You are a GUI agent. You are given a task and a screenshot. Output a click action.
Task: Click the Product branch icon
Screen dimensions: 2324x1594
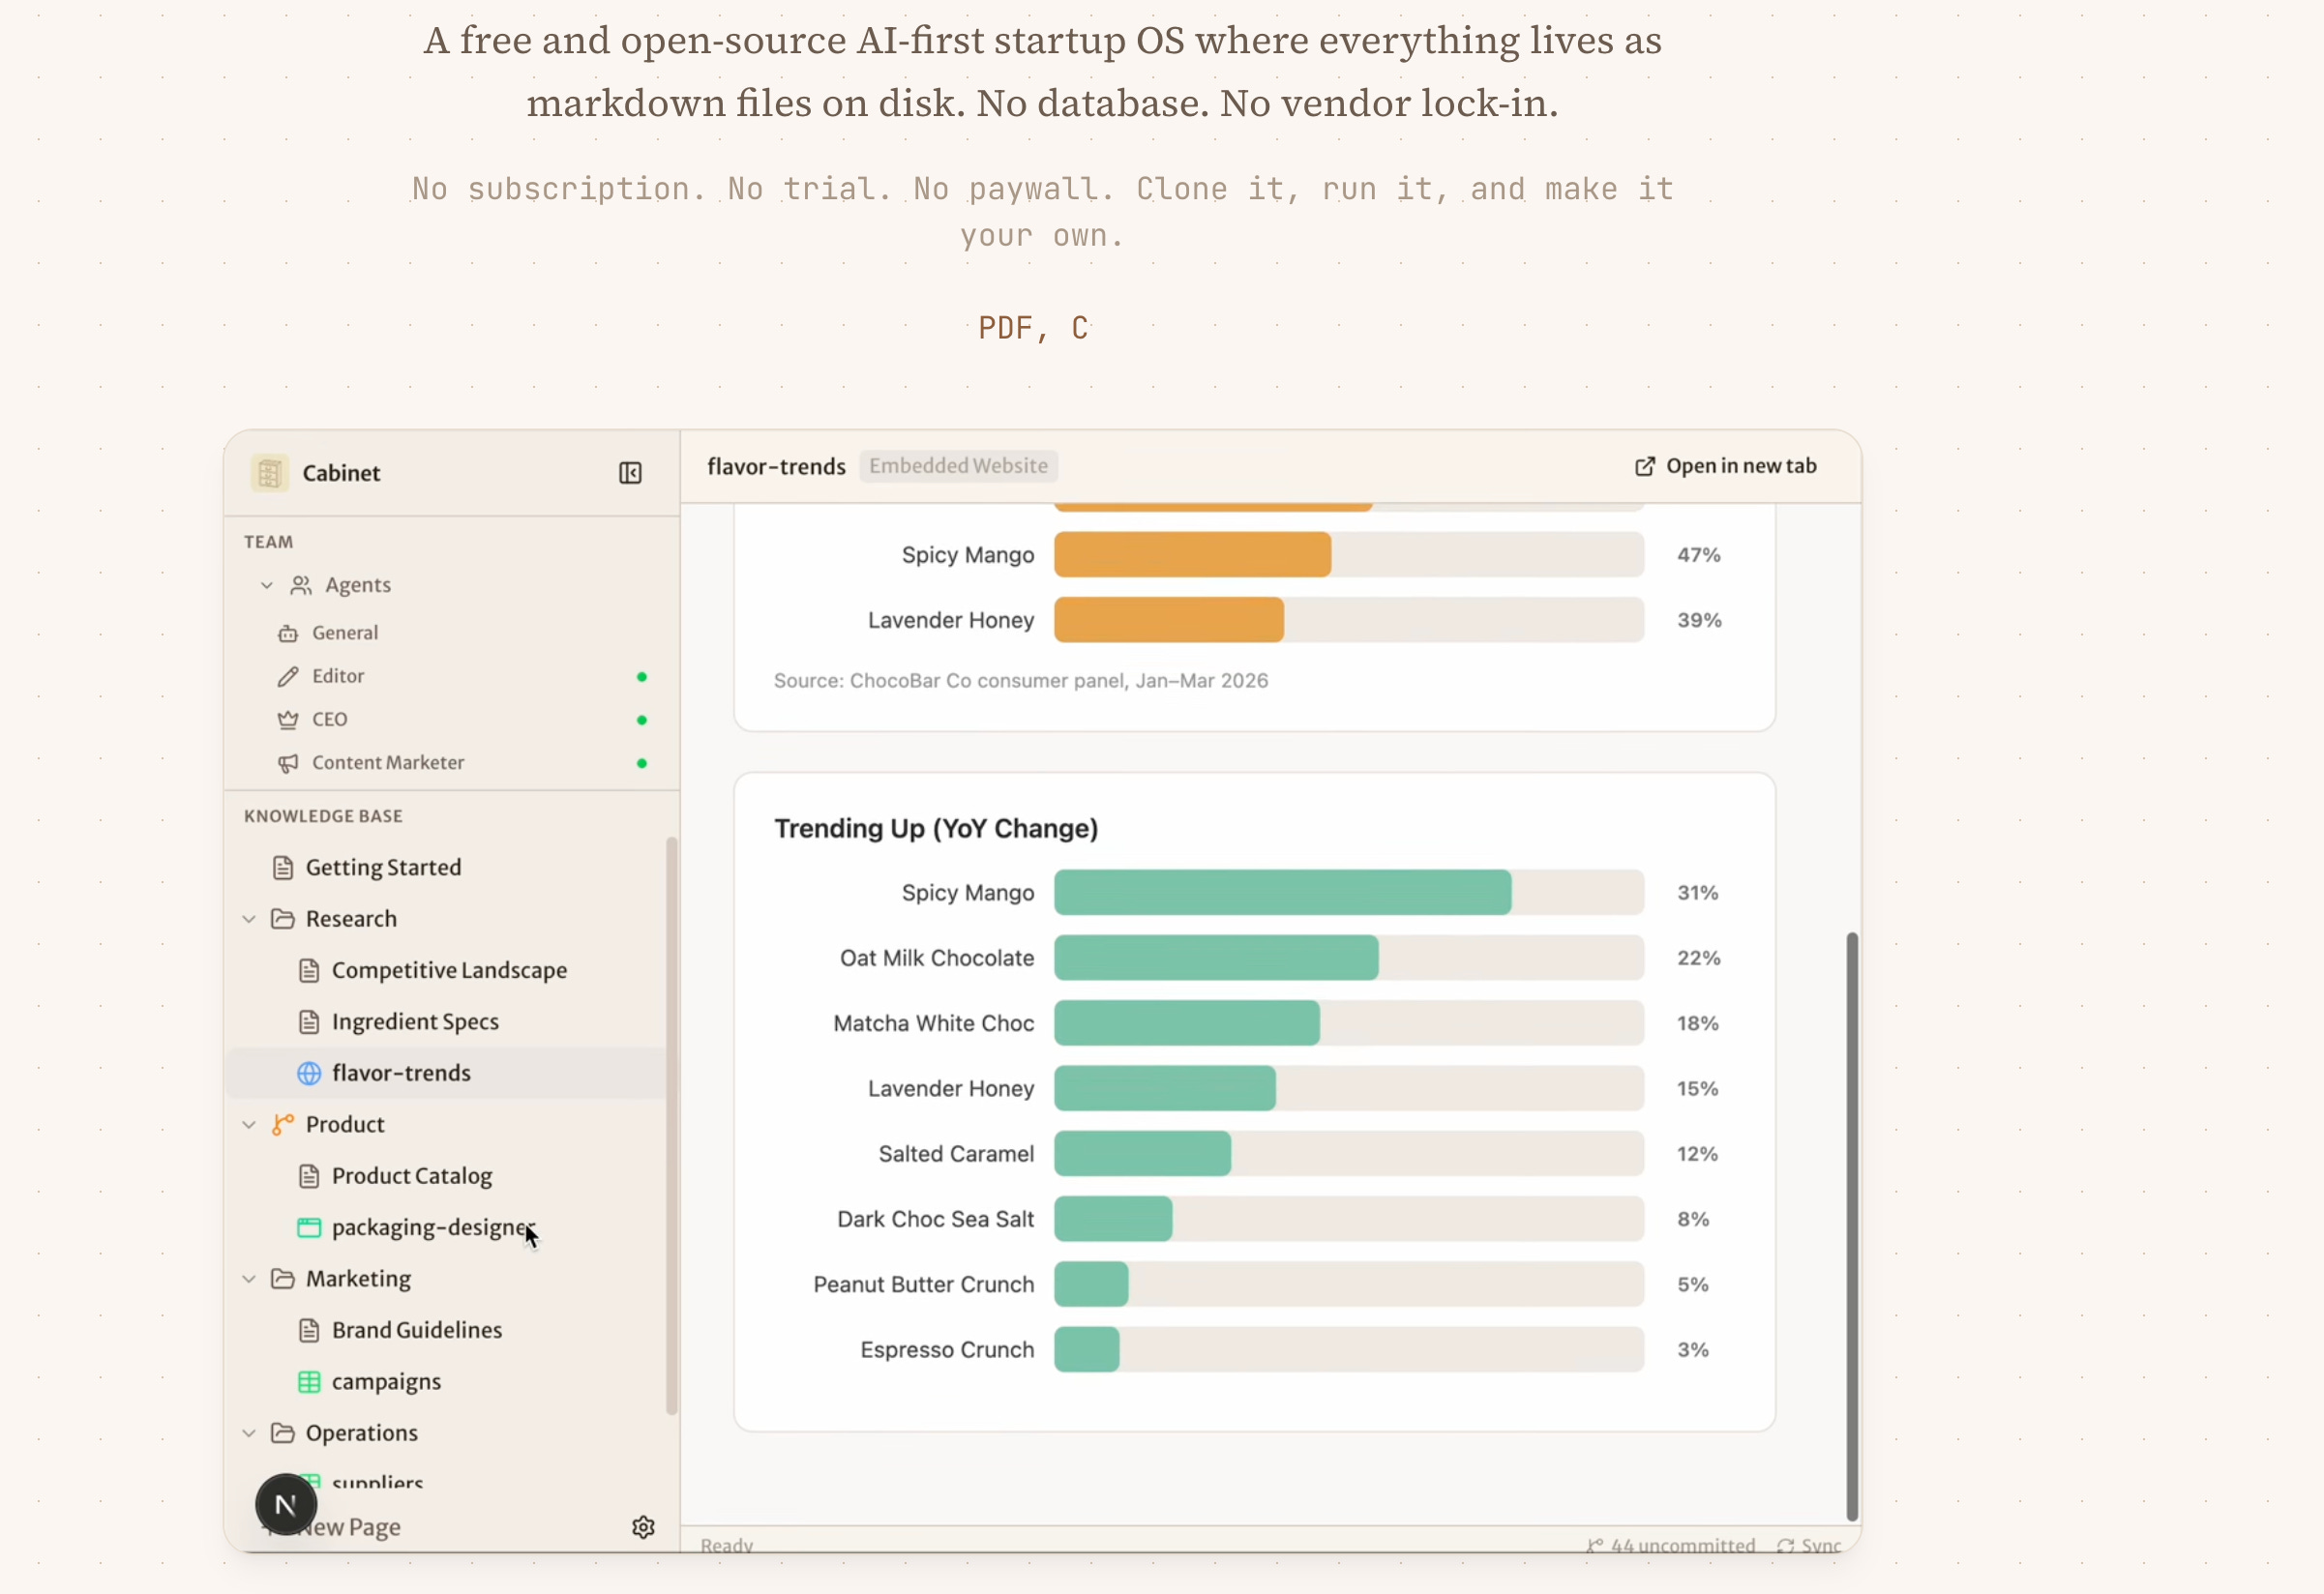pos(283,1124)
